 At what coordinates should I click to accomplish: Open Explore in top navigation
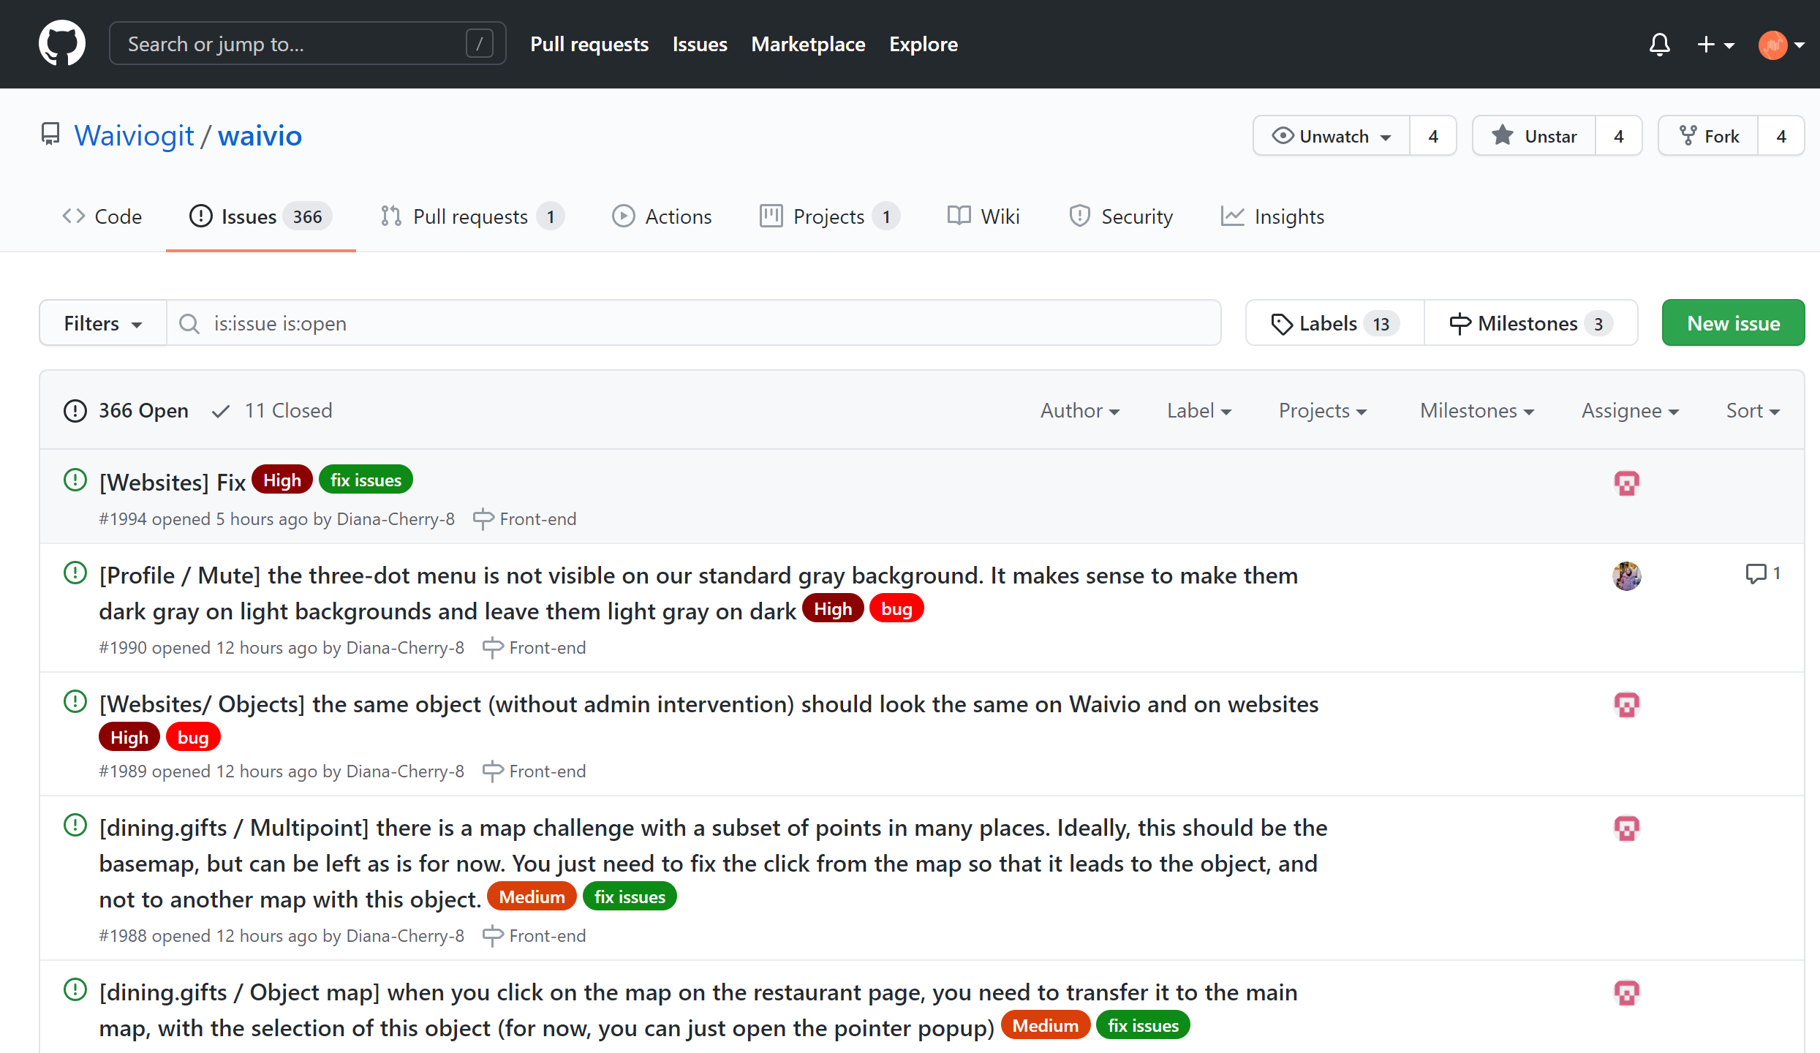[x=924, y=44]
